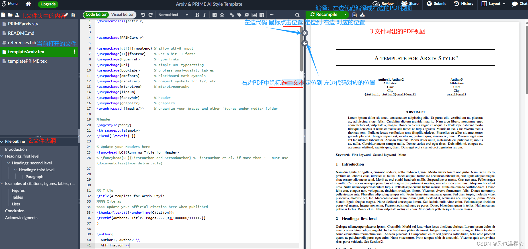Open the Submit options
528x249 pixels.
coord(436,4)
